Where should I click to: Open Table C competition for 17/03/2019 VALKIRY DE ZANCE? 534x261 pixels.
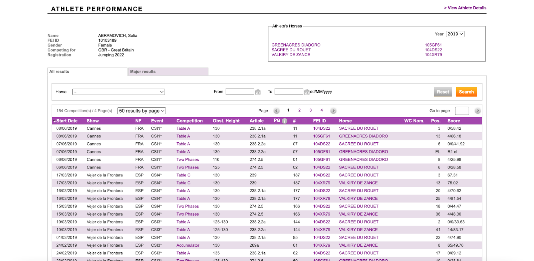(184, 183)
